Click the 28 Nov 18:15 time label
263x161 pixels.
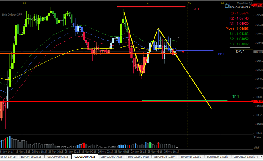pyautogui.click(x=39, y=152)
